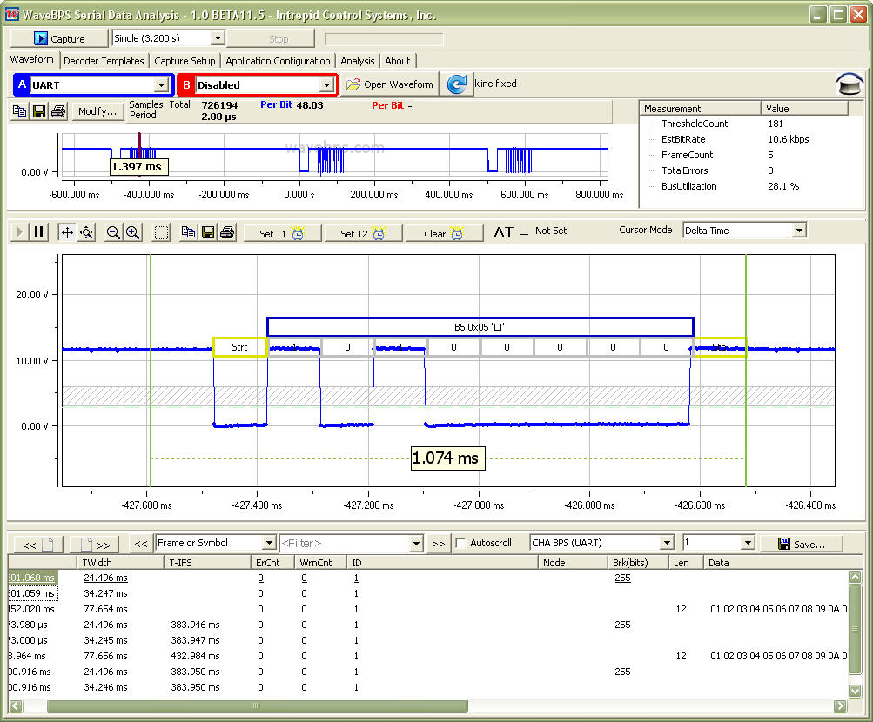Click the WaveBPS title bar app icon
The image size is (873, 722).
tap(11, 15)
